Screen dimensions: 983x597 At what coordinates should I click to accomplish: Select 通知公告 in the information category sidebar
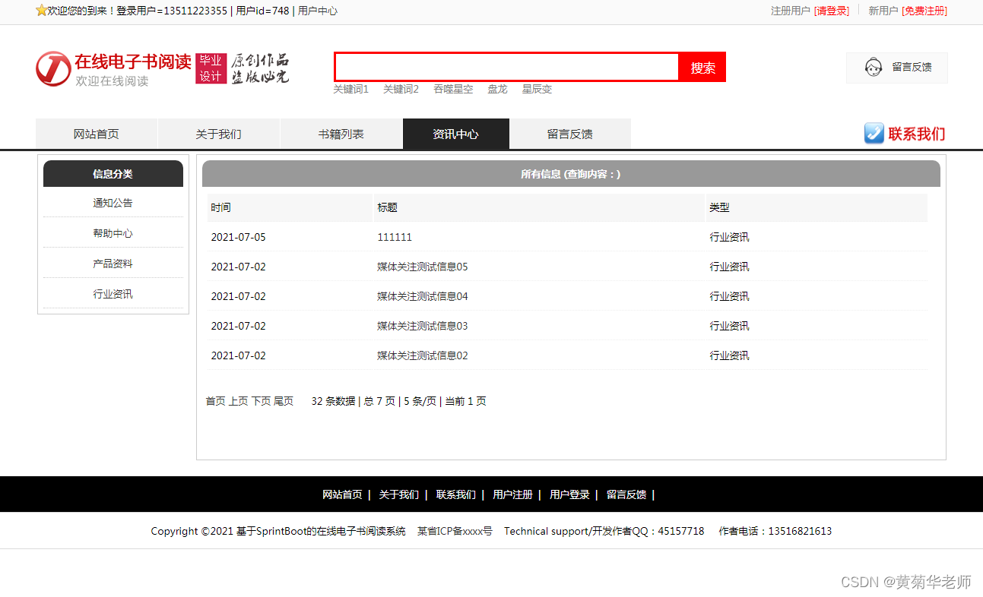click(x=113, y=203)
